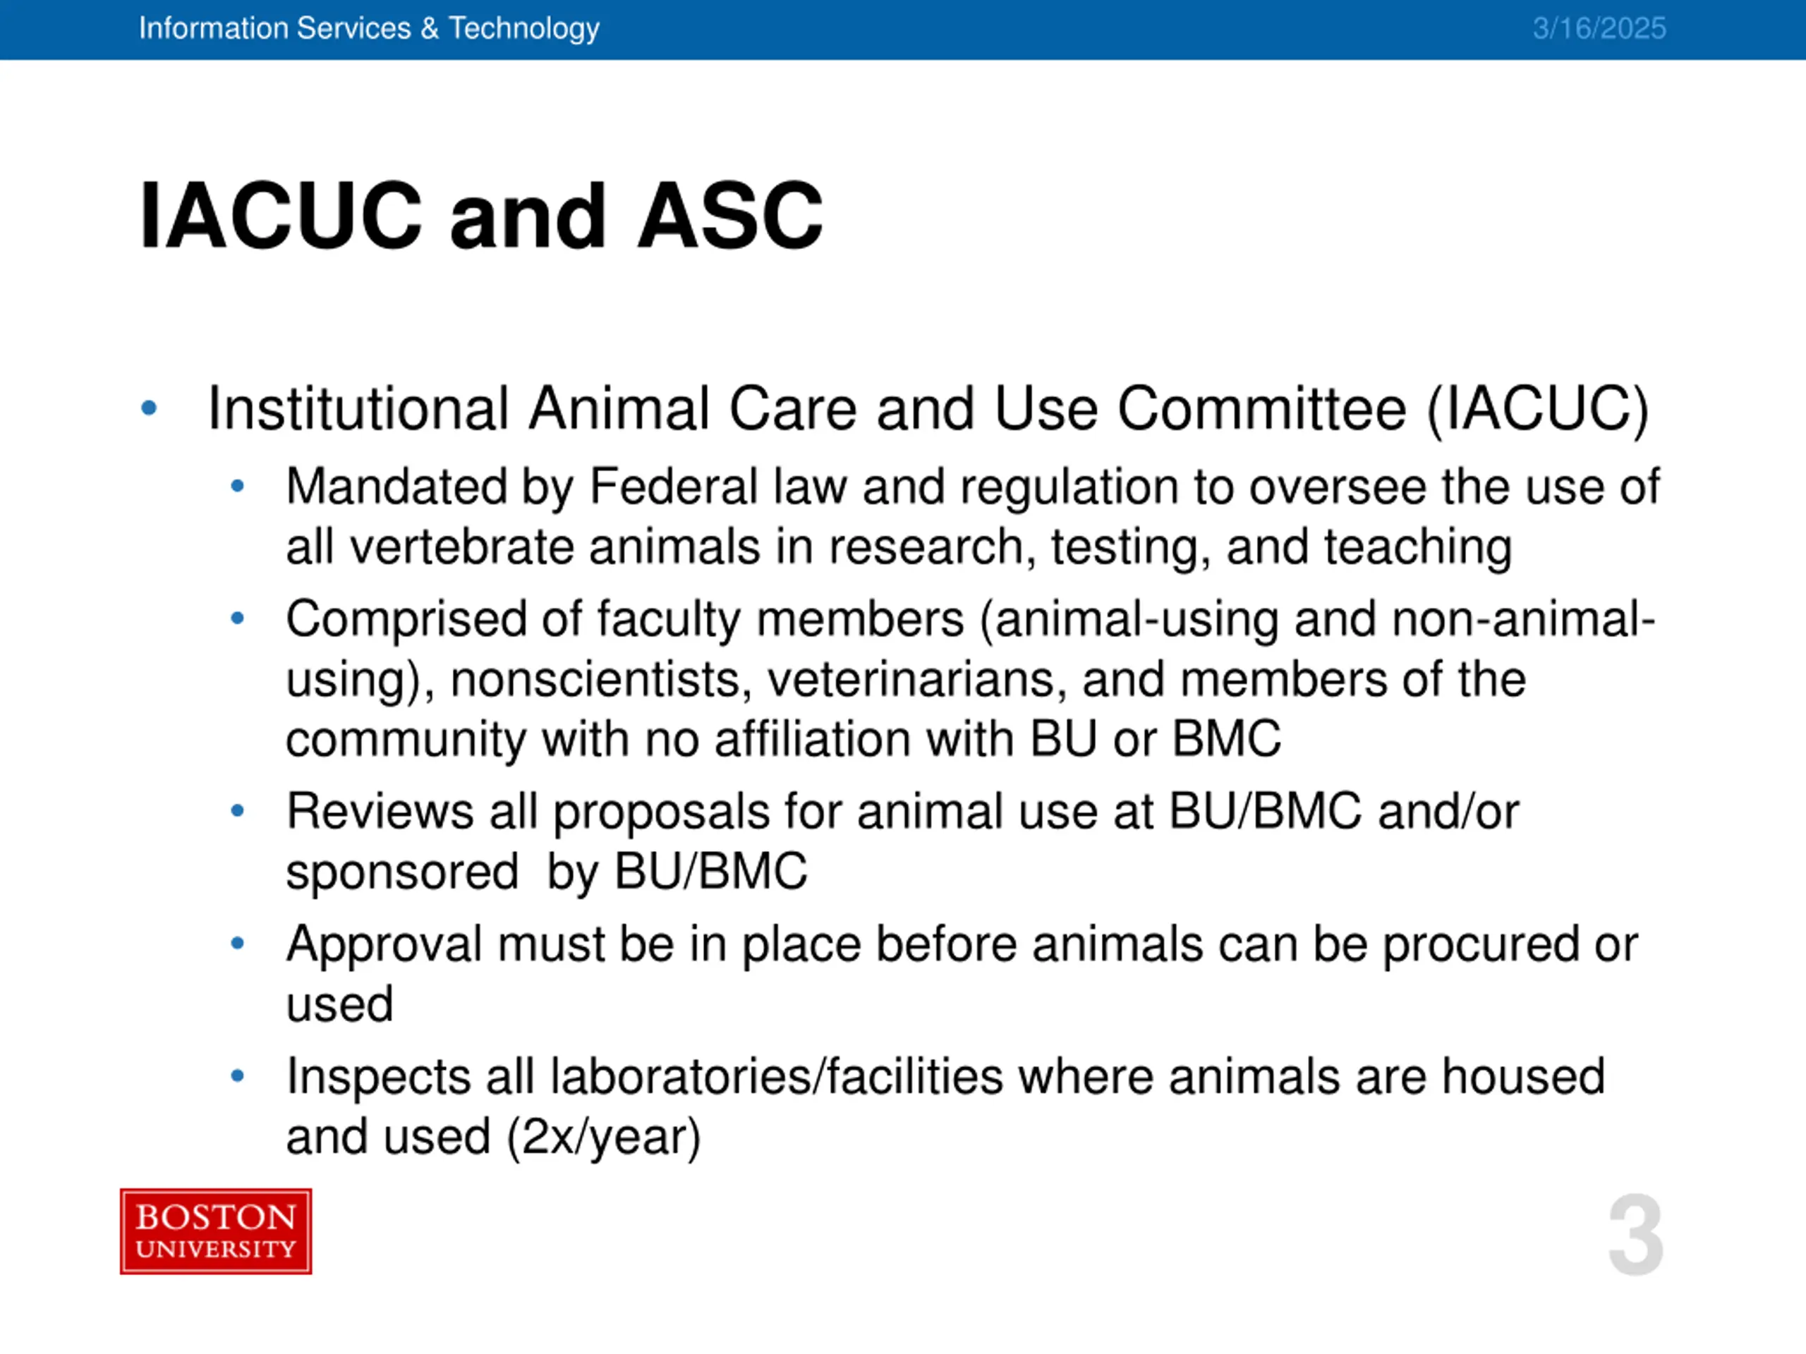
Task: Click the Boston University logo
Action: coord(217,1231)
